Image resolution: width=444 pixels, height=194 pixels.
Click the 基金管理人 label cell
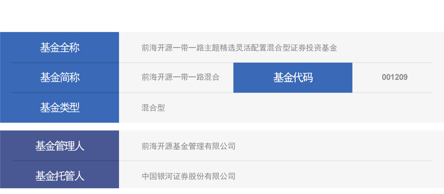59,146
